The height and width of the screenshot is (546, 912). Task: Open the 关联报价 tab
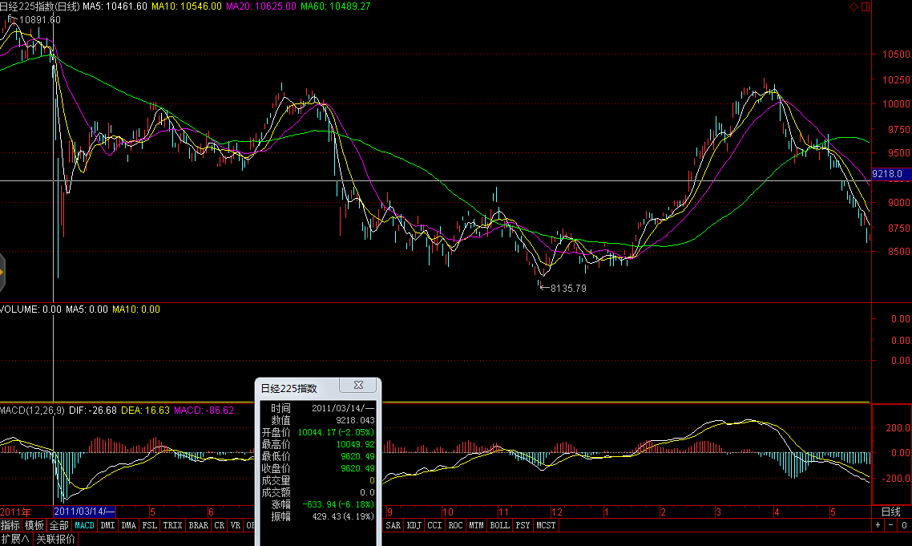56,539
